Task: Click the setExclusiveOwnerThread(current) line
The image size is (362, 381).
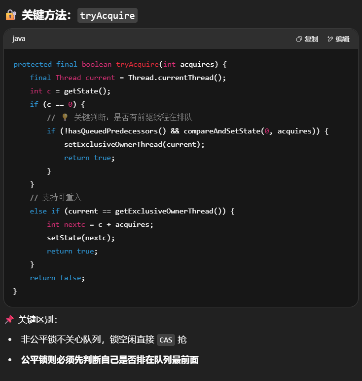Action: point(134,144)
